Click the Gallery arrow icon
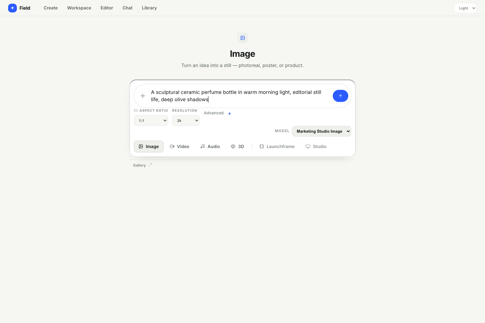 [150, 165]
